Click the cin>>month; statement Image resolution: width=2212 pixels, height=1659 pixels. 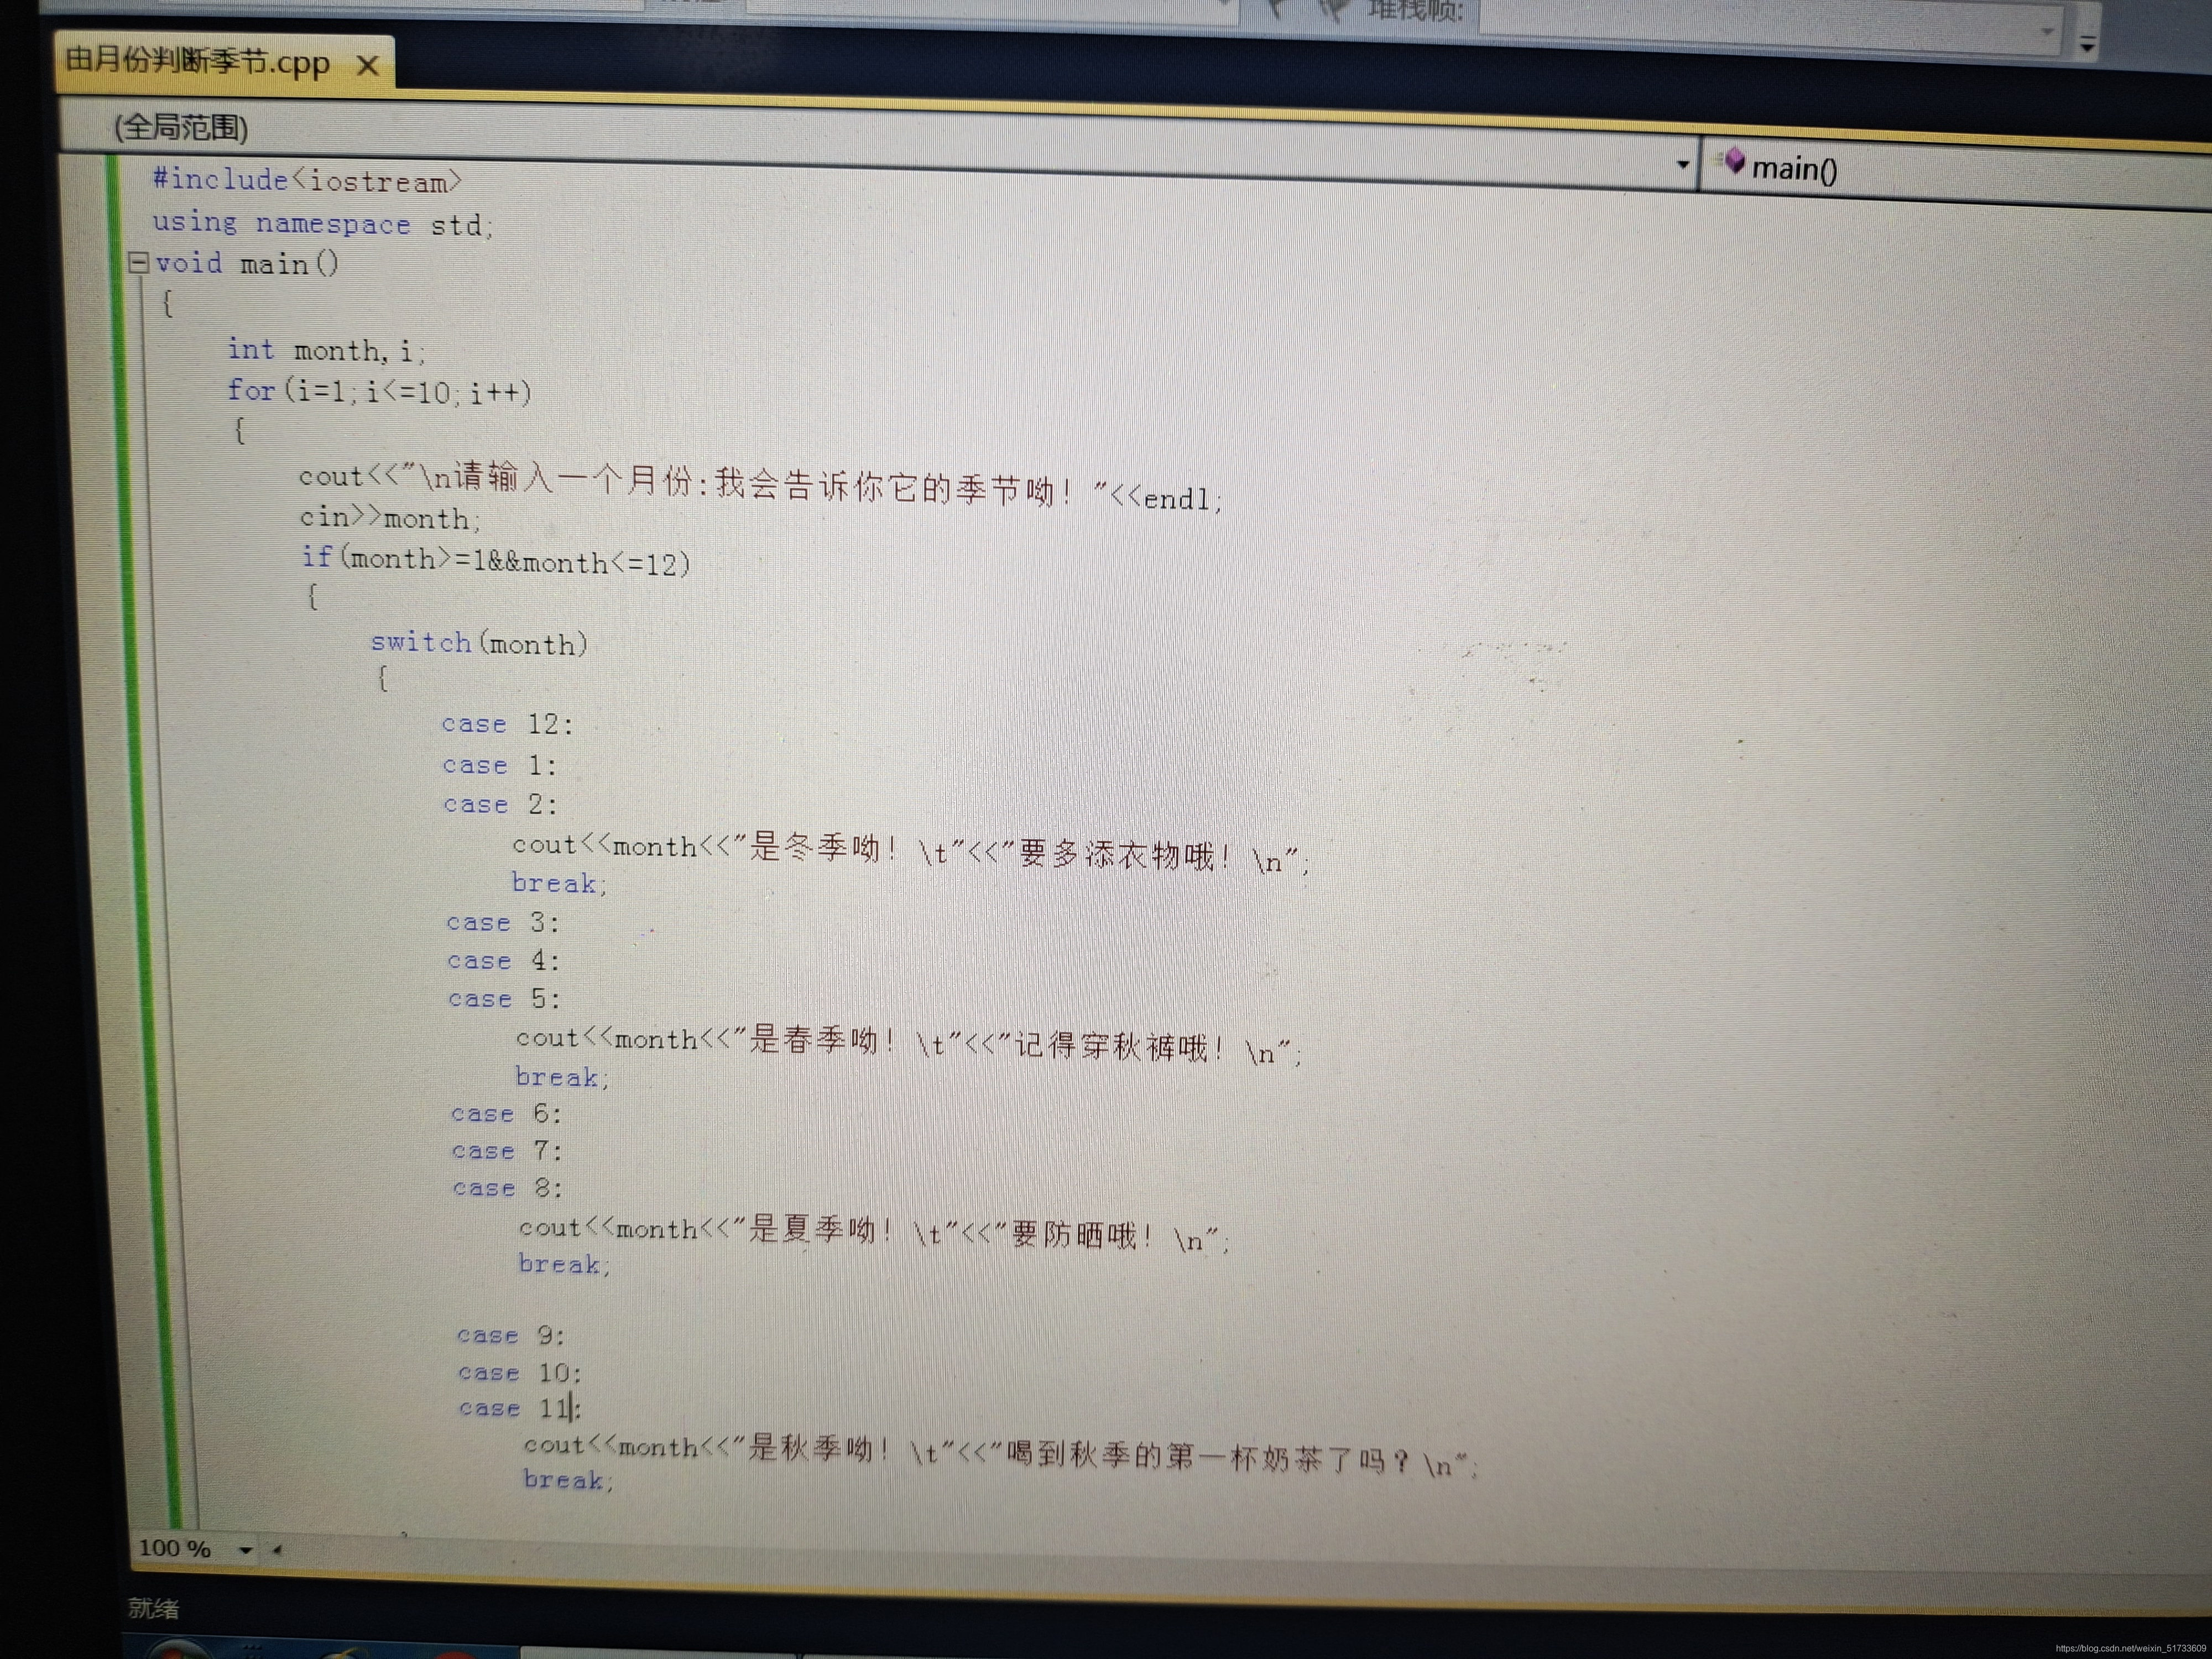(391, 518)
